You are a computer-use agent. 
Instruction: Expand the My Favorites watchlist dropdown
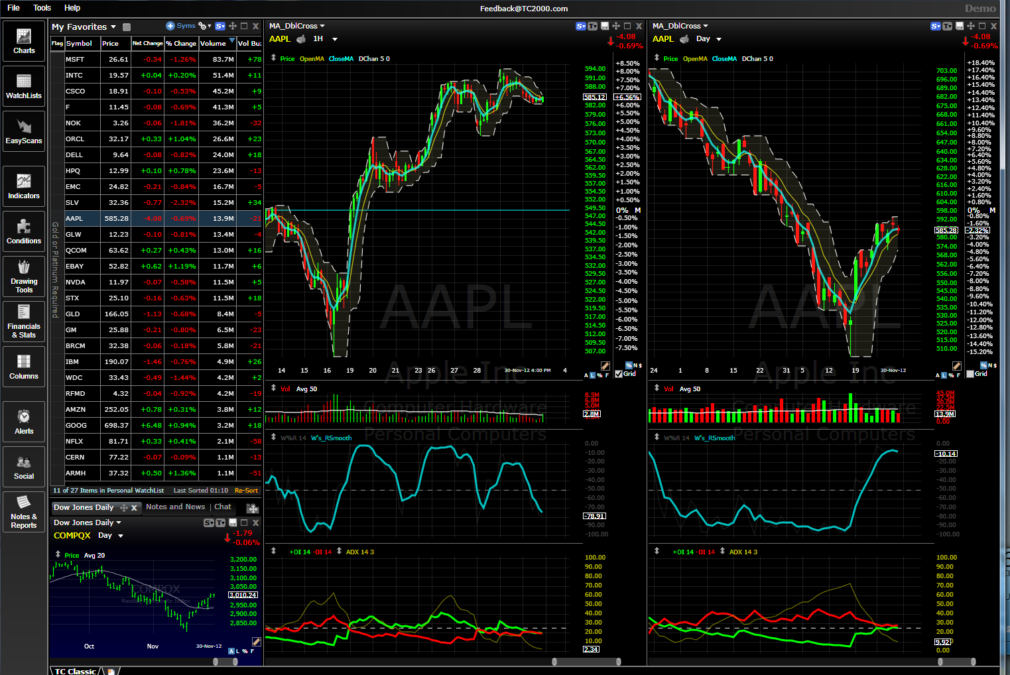(113, 27)
